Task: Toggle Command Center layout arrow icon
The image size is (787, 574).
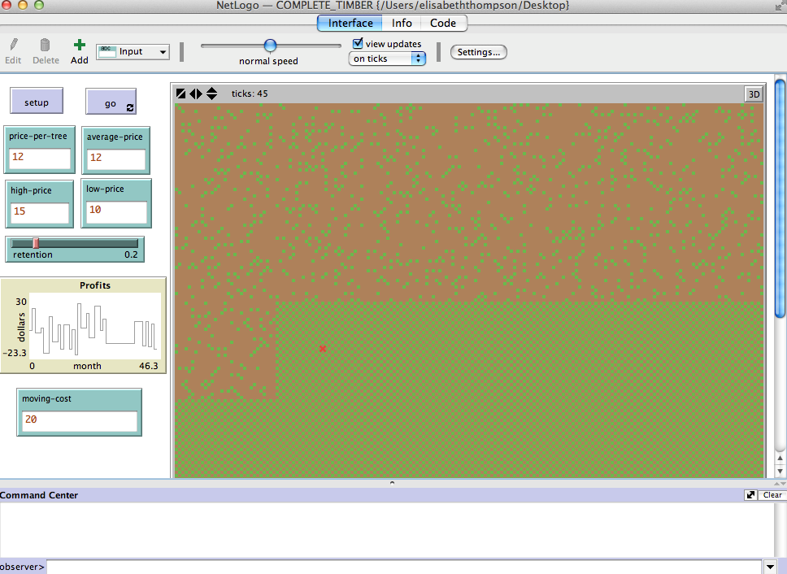Action: [x=750, y=495]
